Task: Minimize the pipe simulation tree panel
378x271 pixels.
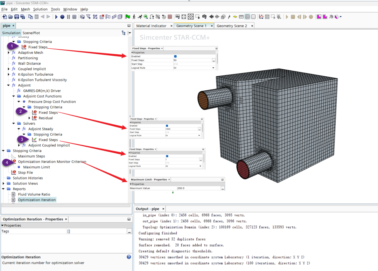Action: [129, 26]
